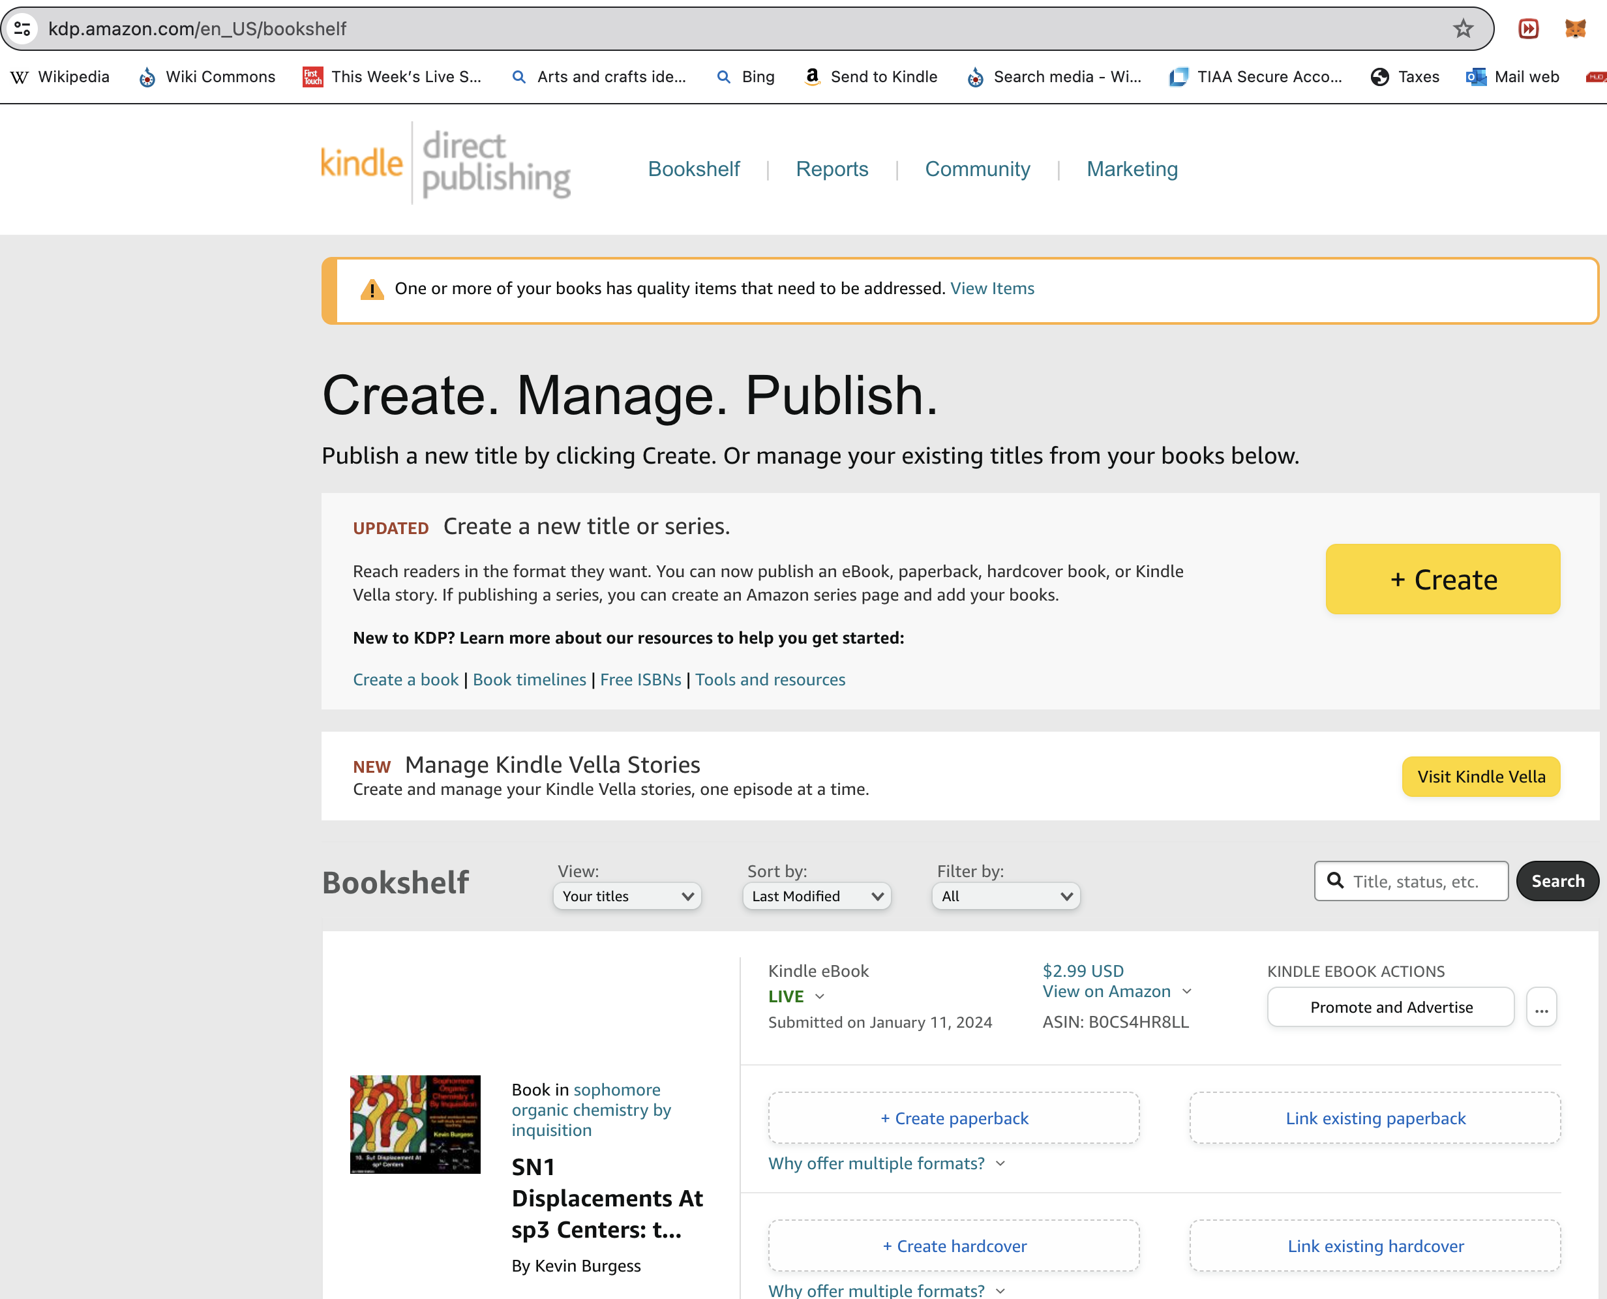Click Visit Kindle Vella button
Screen dimensions: 1607x1299
1481,777
